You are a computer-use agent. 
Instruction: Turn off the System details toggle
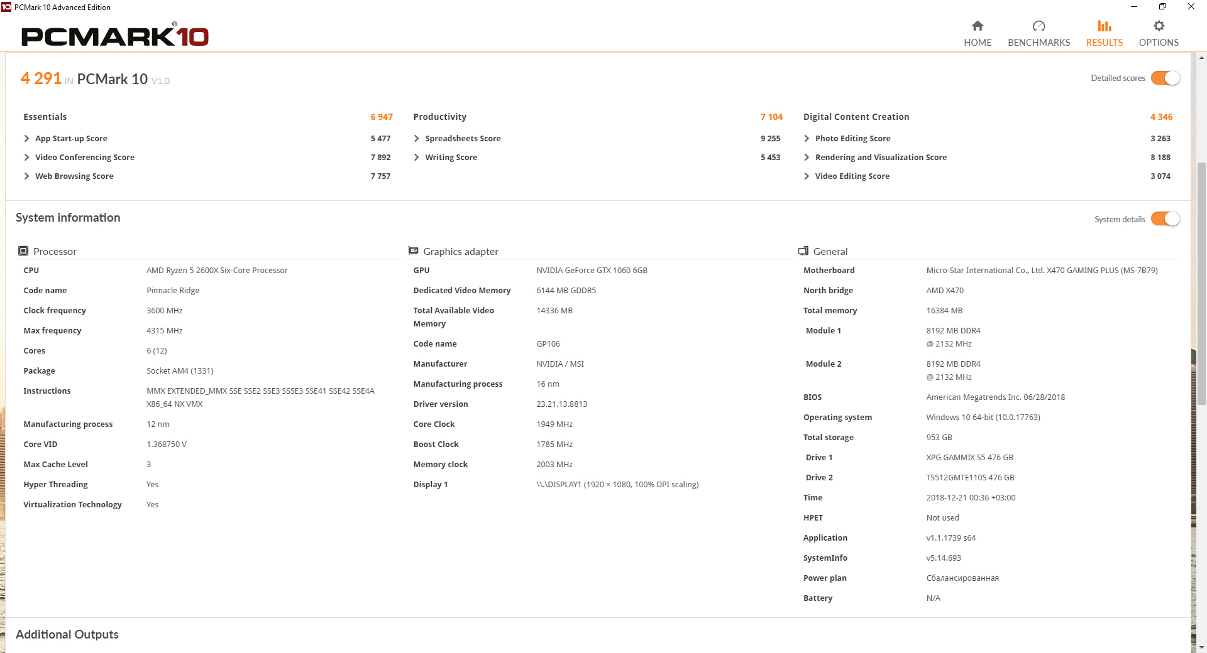click(x=1166, y=219)
